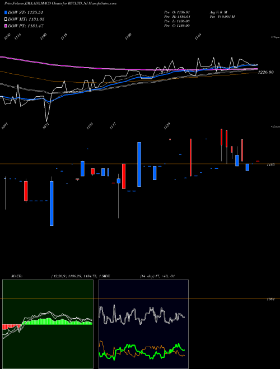Image resolution: width=280 pixels, height=369 pixels.
Task: Click the '(12,26,9)' MACD parameters text
Action: 59,276
